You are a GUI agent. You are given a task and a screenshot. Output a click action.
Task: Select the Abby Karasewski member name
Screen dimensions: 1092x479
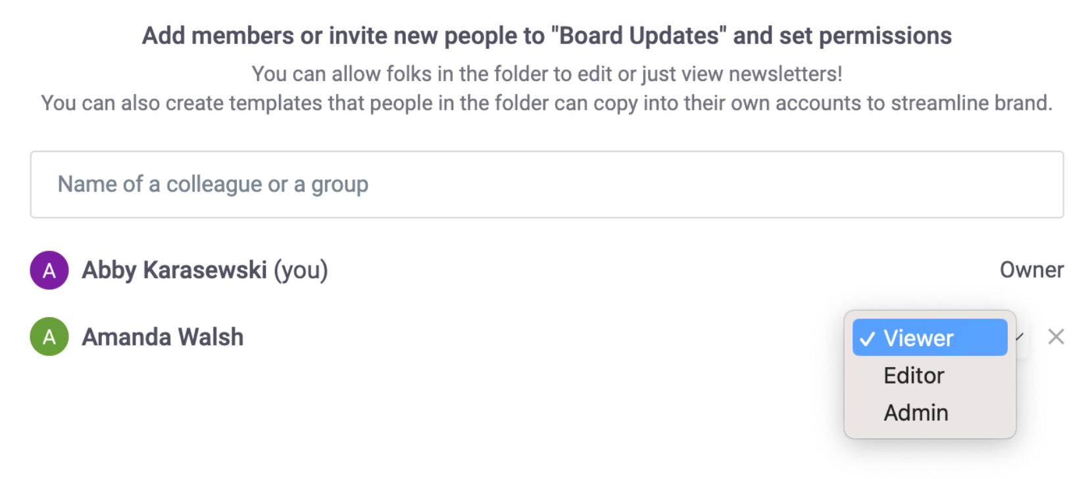click(174, 270)
